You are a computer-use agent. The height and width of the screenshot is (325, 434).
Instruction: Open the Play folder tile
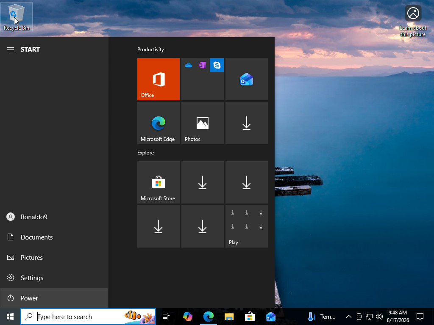(x=247, y=226)
